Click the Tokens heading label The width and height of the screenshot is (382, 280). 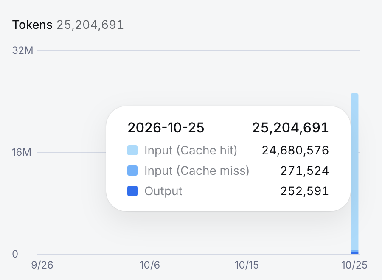point(32,25)
